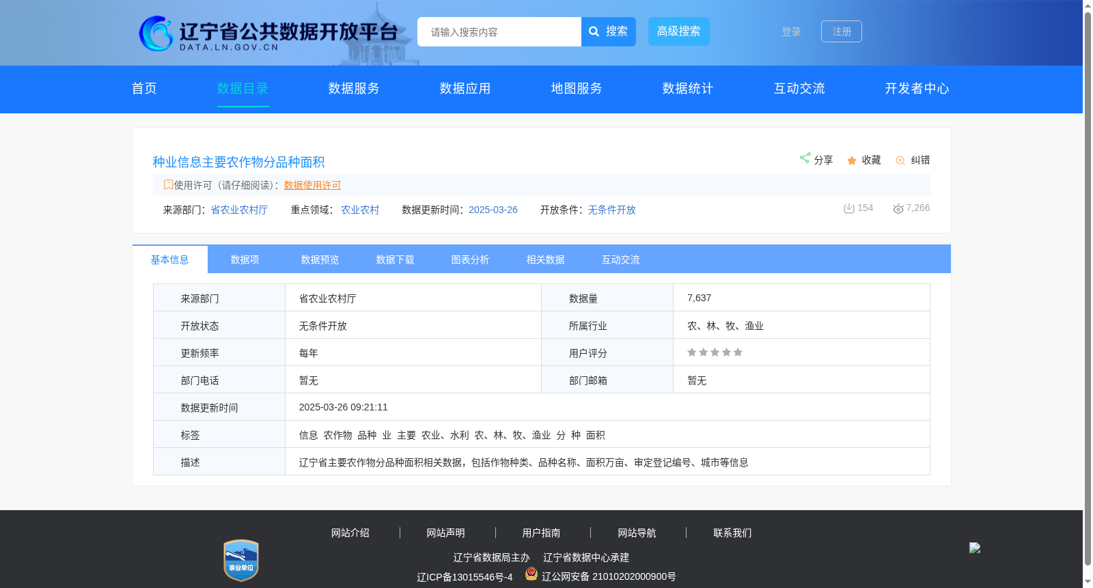Click the Liaoning data platform logo

pyautogui.click(x=268, y=33)
